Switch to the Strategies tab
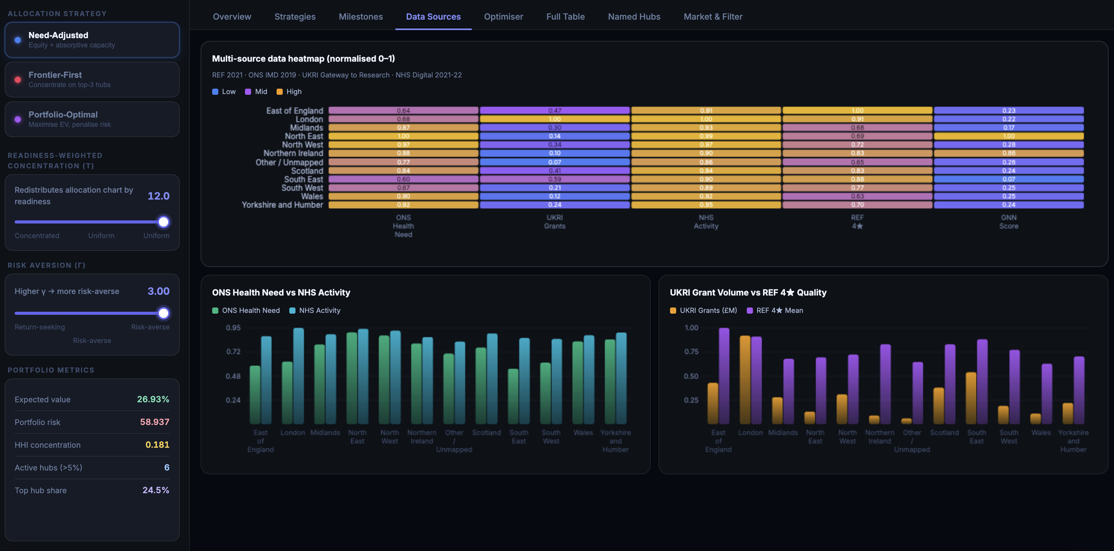1114x551 pixels. 295,17
